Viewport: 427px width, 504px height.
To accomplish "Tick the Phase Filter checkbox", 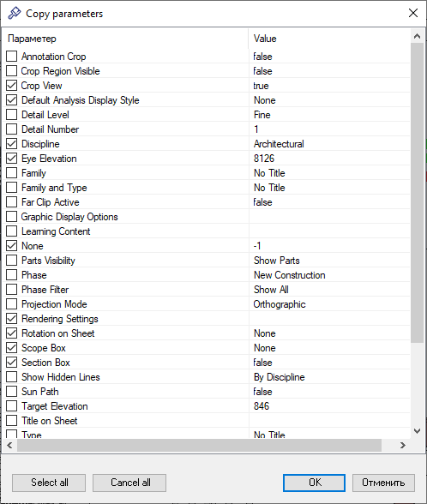I will (x=12, y=290).
